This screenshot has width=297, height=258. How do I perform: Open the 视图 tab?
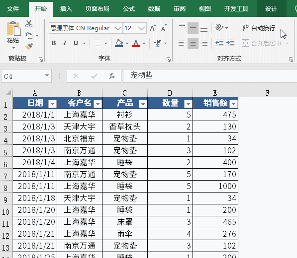[205, 9]
